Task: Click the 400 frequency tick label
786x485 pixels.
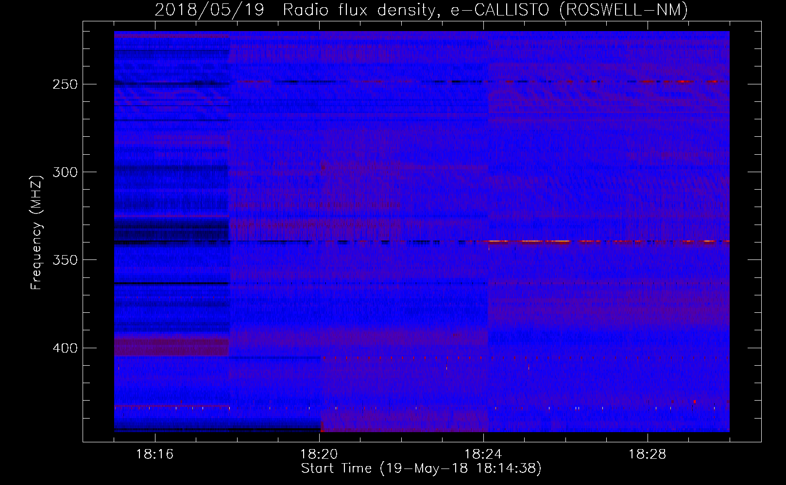Action: [x=65, y=348]
